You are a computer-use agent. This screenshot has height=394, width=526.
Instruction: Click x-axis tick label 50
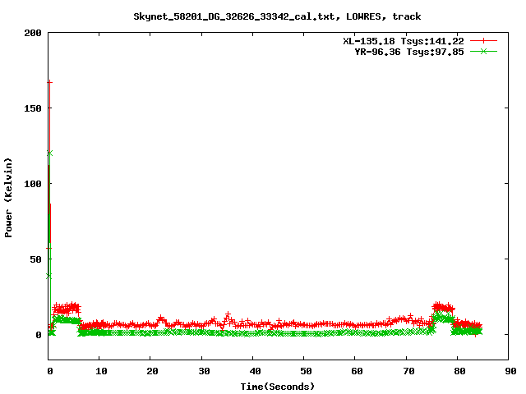pos(306,371)
